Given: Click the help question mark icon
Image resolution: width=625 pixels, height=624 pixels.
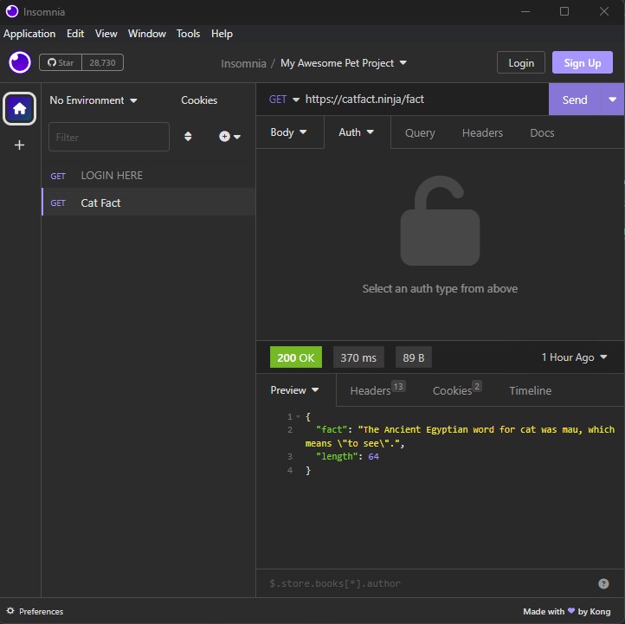Looking at the screenshot, I should [603, 583].
